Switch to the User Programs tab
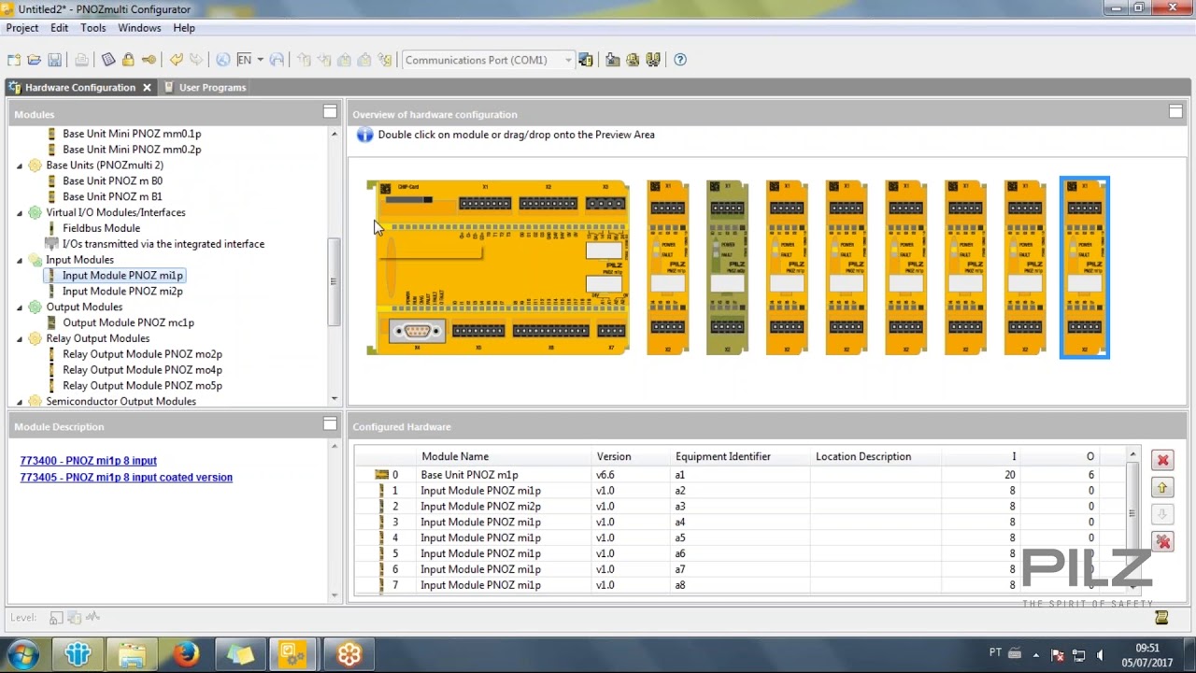 205,87
